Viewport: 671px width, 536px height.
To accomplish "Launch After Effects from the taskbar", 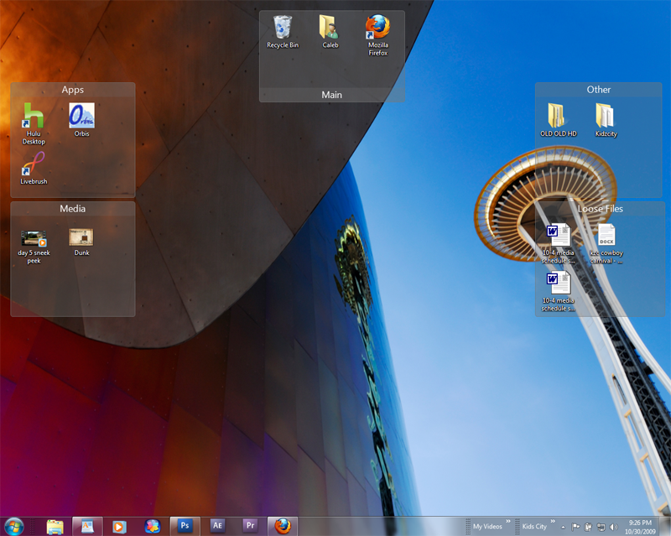I will coord(217,526).
